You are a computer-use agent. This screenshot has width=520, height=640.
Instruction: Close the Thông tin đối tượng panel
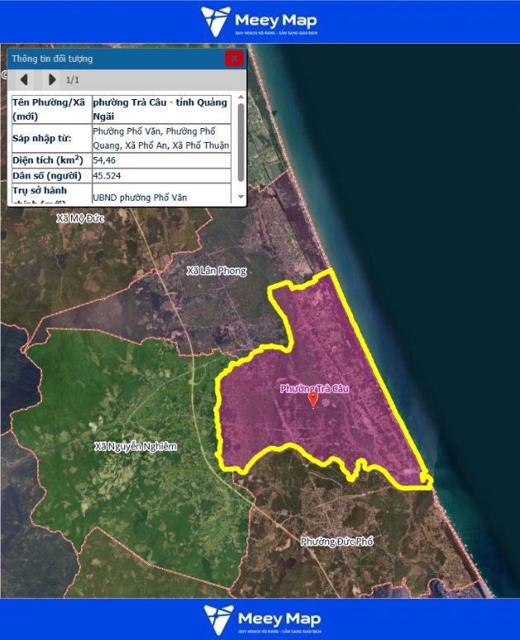point(235,58)
